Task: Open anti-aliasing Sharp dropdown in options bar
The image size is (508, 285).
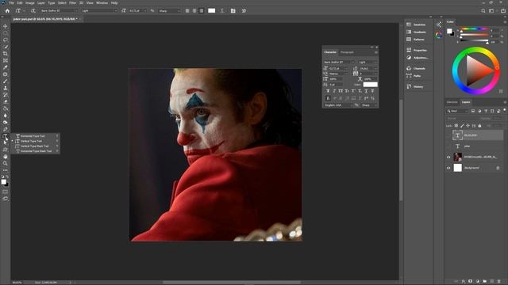Action: click(168, 10)
